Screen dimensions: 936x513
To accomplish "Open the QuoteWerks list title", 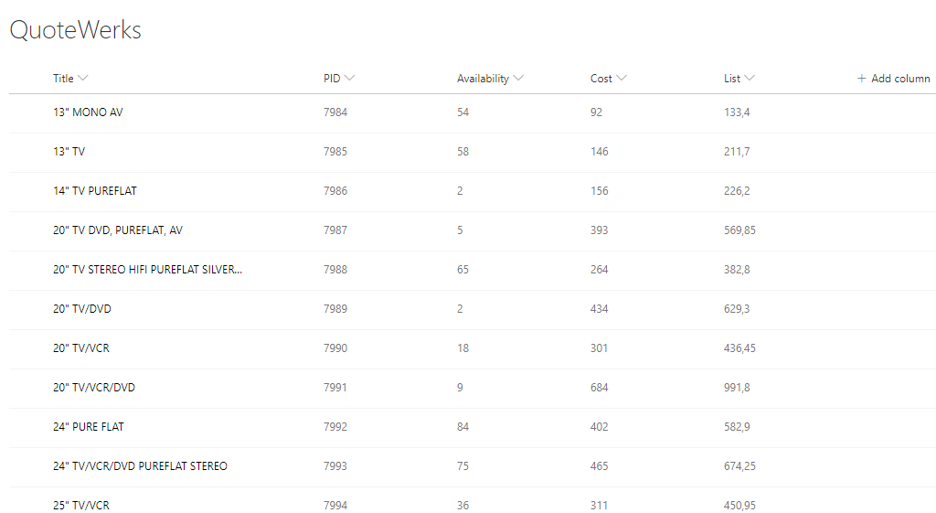I will point(75,30).
